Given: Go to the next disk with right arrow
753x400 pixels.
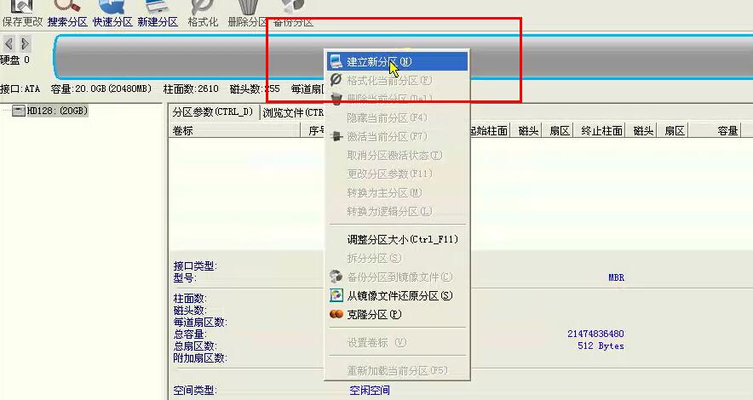Looking at the screenshot, I should point(26,43).
